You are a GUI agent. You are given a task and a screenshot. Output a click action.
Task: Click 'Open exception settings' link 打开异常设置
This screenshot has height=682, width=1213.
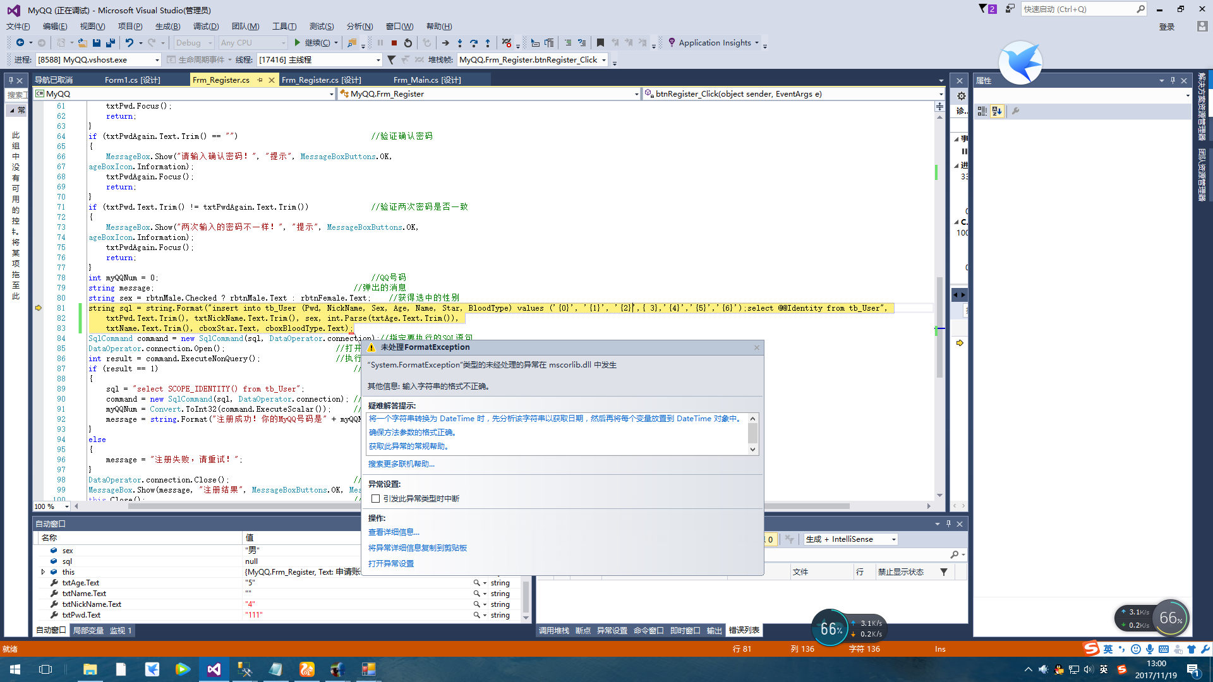click(391, 564)
